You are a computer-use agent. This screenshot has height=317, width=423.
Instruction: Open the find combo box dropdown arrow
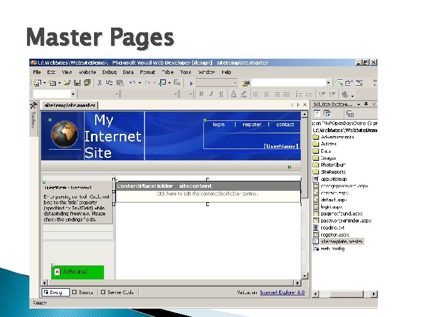(x=328, y=83)
